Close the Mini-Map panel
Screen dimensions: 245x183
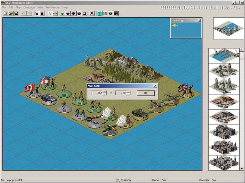199,20
